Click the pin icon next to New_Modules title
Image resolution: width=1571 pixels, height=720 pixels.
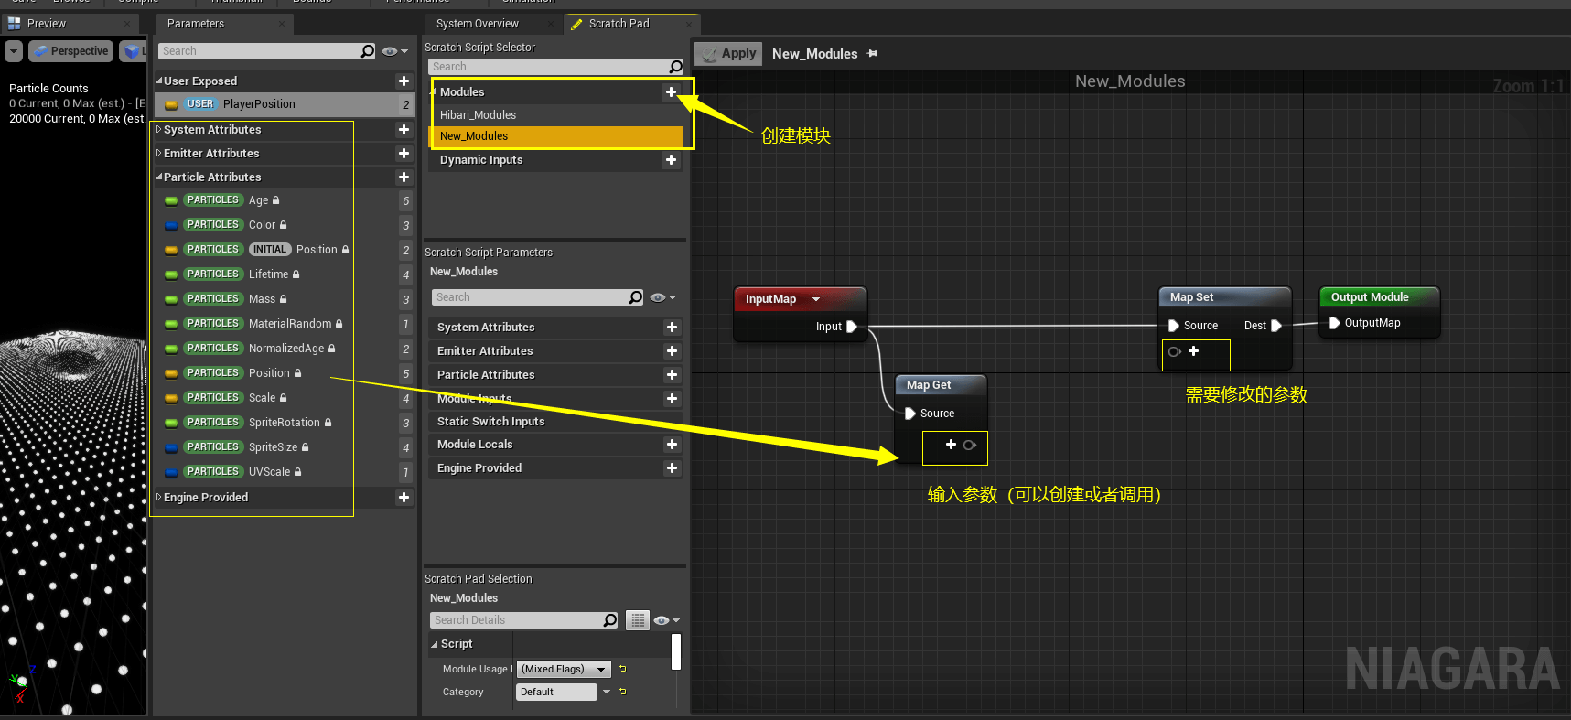coord(872,54)
